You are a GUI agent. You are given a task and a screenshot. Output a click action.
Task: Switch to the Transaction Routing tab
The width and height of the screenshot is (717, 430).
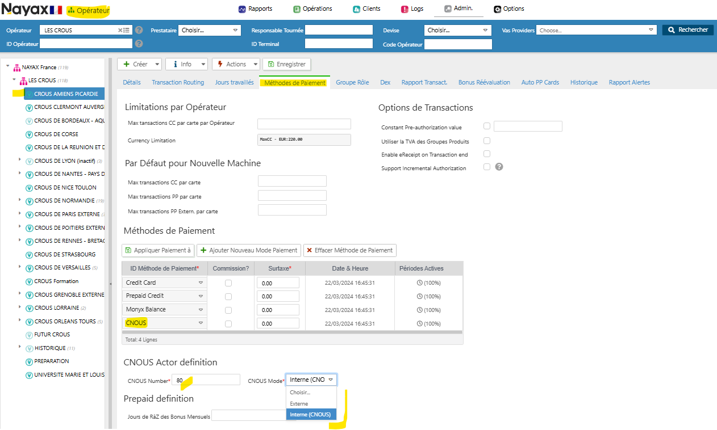coord(178,82)
